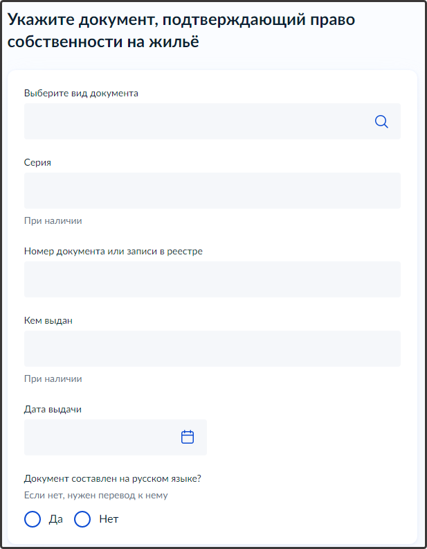427x549 pixels.
Task: Click "При наличии" hint under Кем выдан
Action: point(53,379)
